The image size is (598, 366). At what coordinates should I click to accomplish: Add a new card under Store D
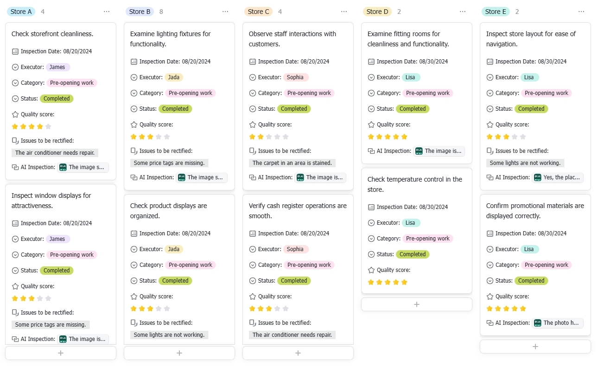click(417, 304)
